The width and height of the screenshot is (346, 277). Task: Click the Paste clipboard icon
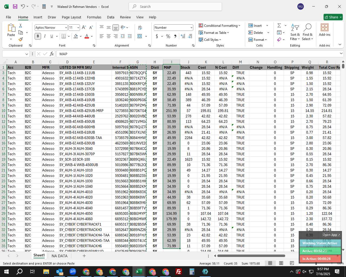click(x=11, y=28)
